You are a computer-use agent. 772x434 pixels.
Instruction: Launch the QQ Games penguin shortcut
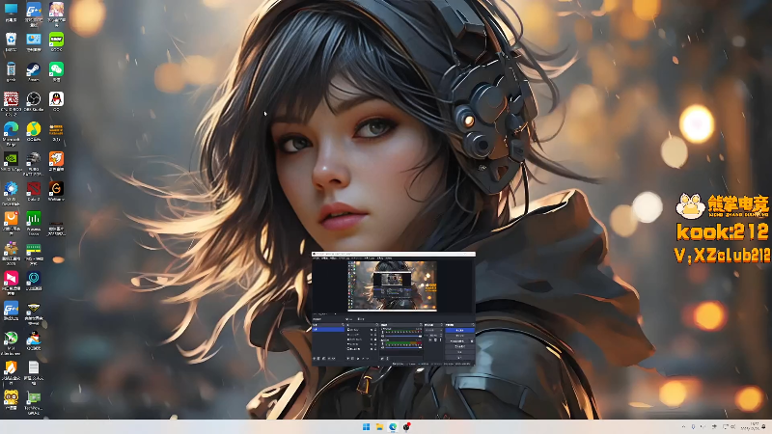(x=34, y=339)
